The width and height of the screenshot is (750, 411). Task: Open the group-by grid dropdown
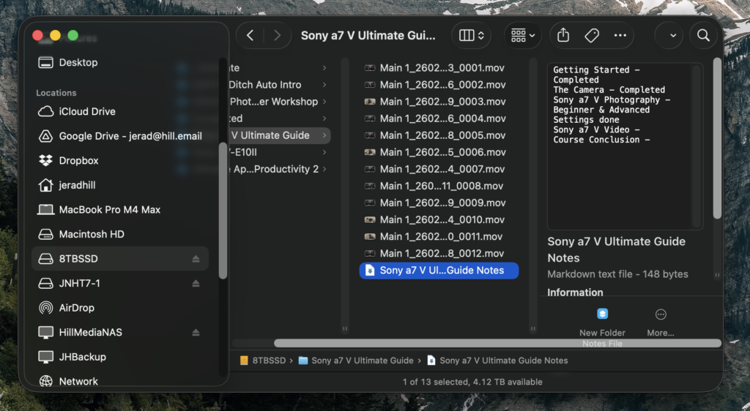point(522,35)
